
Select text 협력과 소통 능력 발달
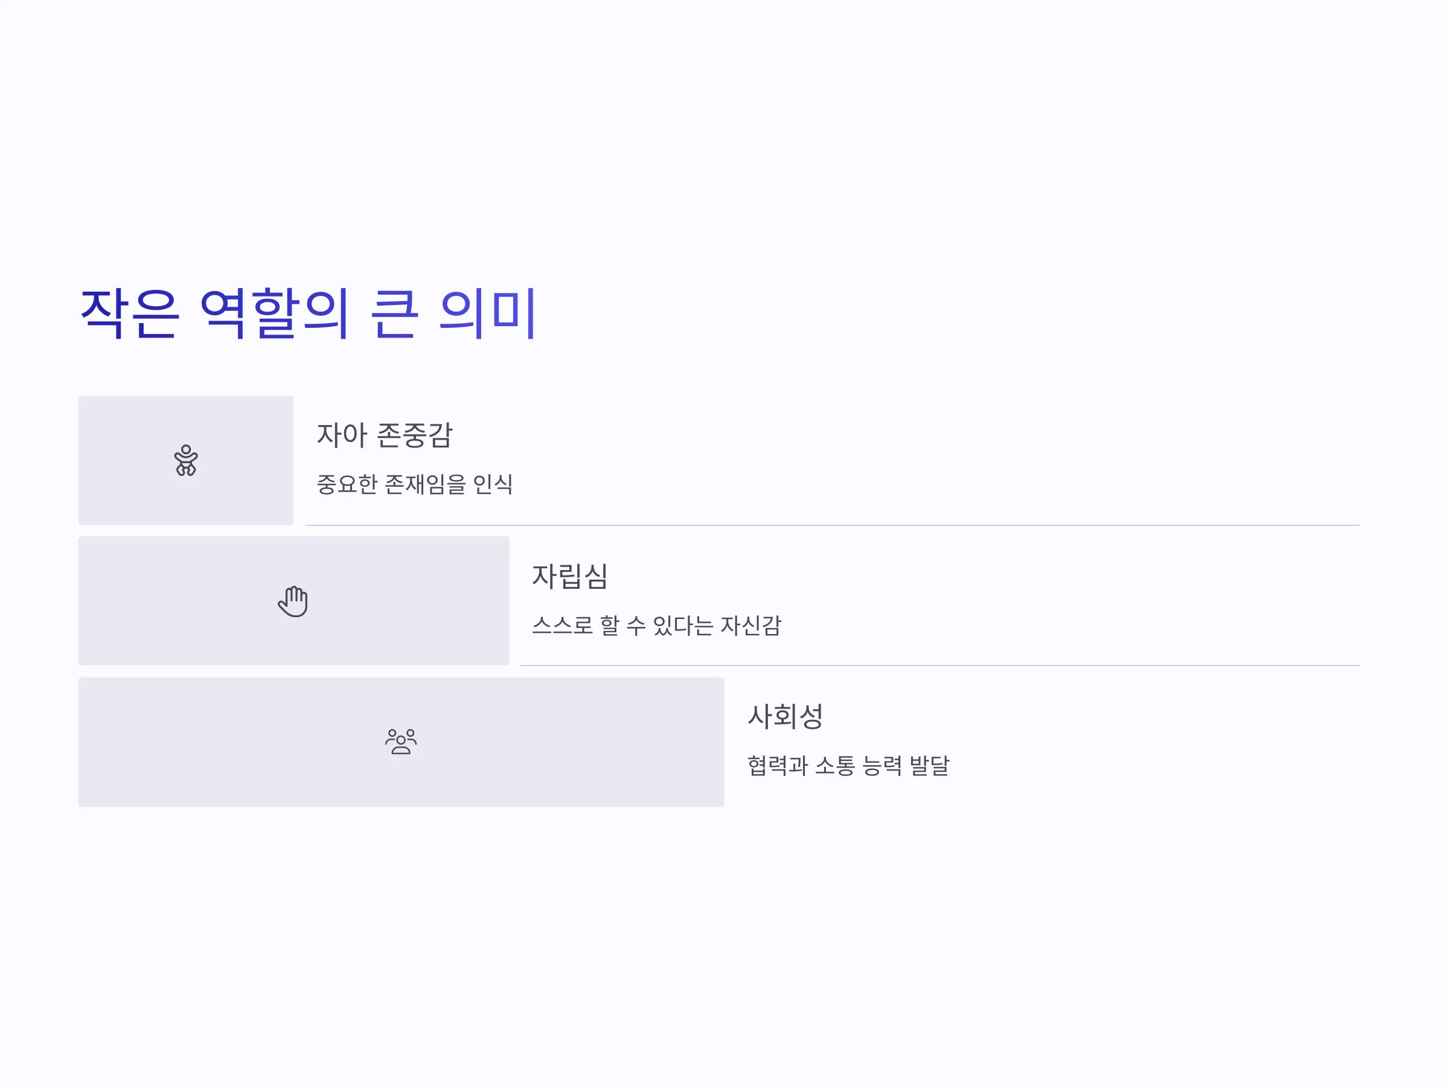pyautogui.click(x=848, y=765)
